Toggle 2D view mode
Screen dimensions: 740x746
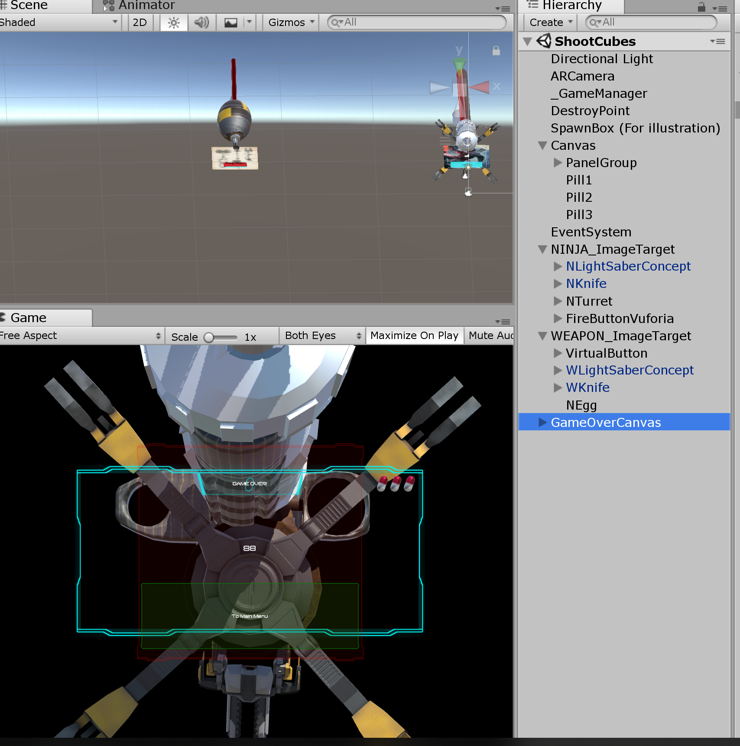(x=140, y=23)
